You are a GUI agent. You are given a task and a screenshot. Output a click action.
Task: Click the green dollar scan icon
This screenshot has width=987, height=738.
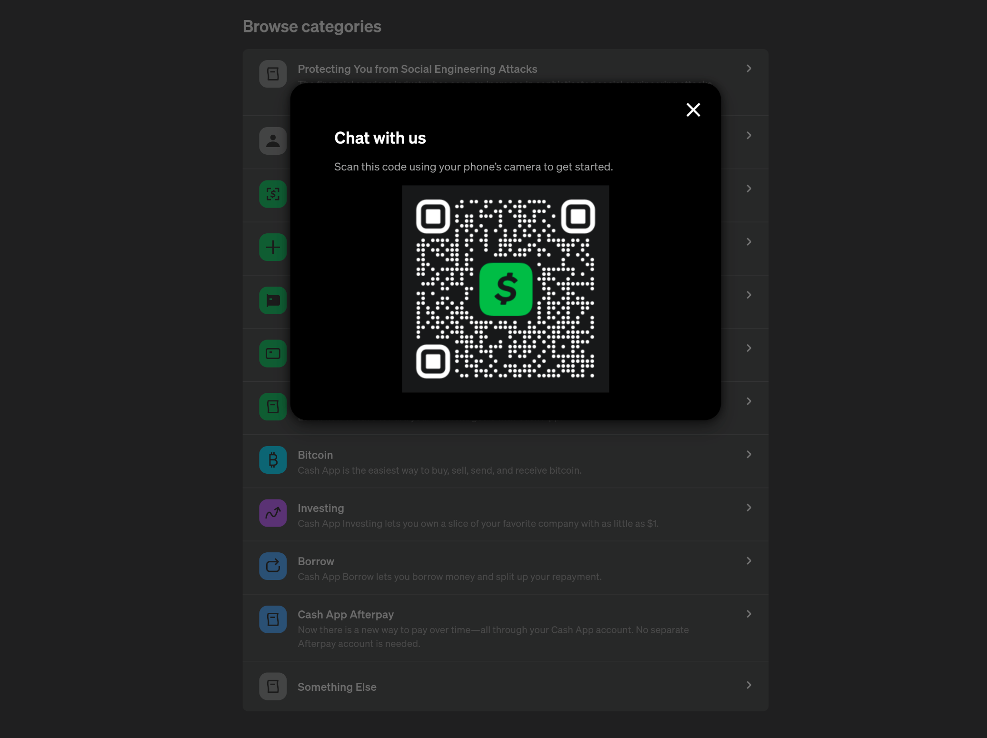[273, 194]
